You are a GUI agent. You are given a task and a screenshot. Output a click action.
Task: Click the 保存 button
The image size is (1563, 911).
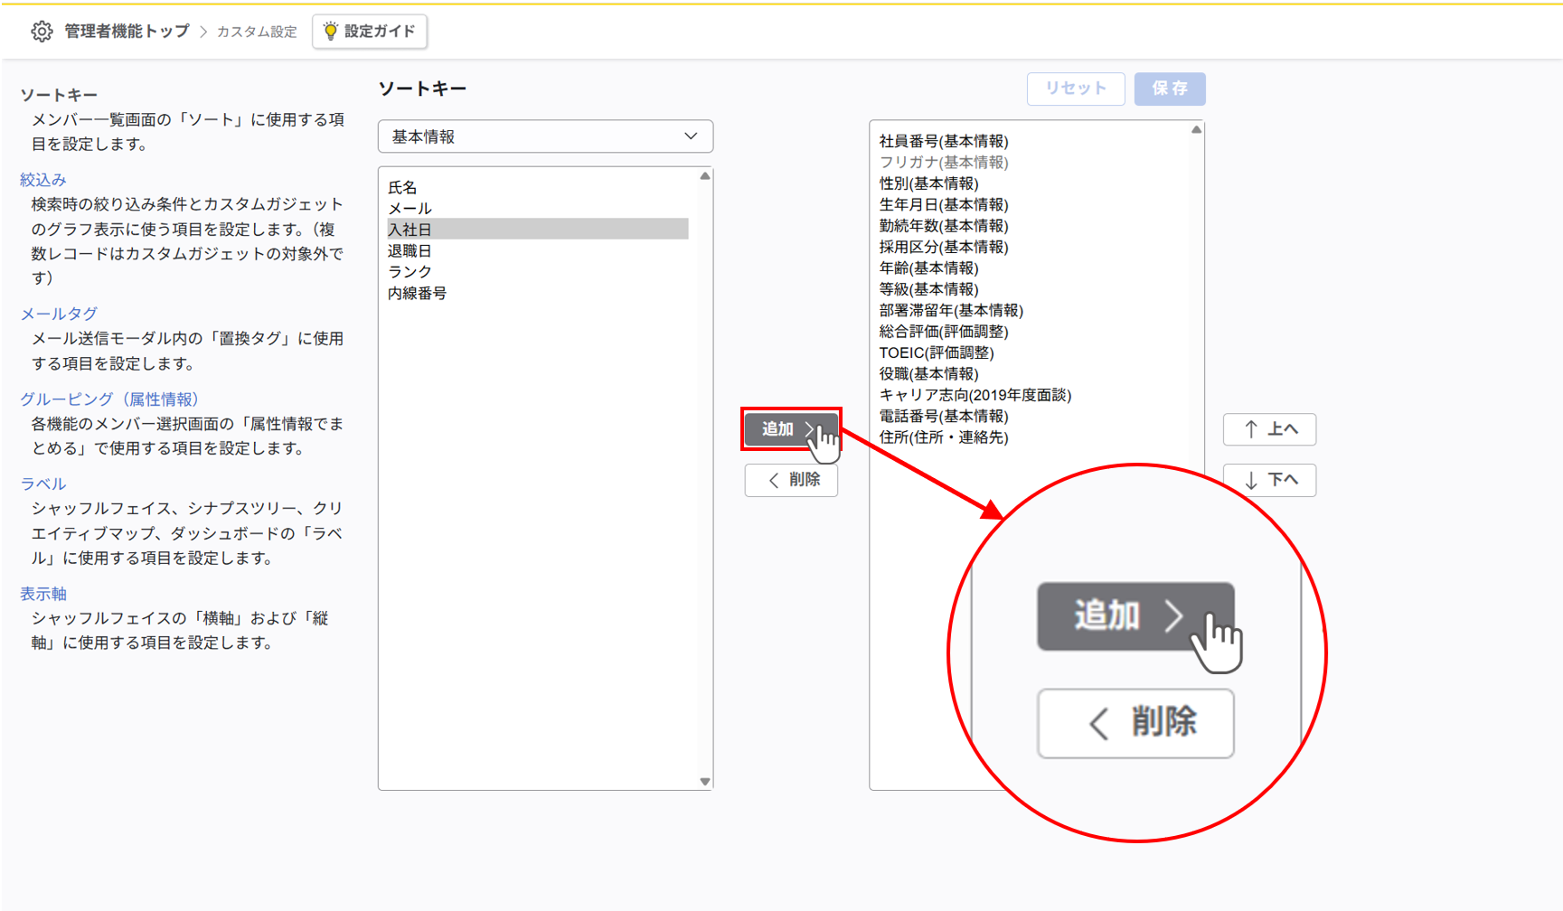point(1170,89)
